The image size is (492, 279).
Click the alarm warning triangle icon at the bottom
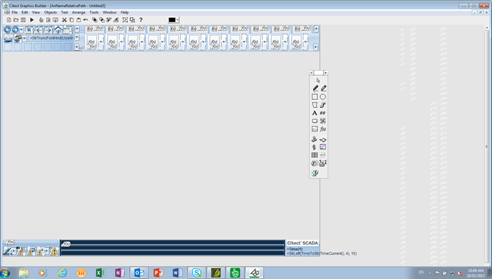click(54, 251)
